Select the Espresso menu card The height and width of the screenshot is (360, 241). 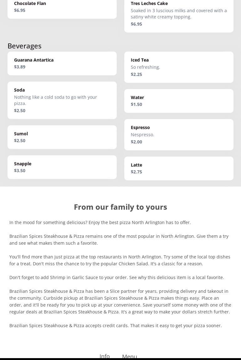[179, 135]
